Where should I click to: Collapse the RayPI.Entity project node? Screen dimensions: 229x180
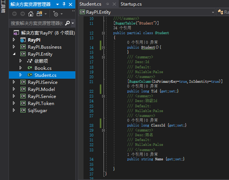click(14, 54)
